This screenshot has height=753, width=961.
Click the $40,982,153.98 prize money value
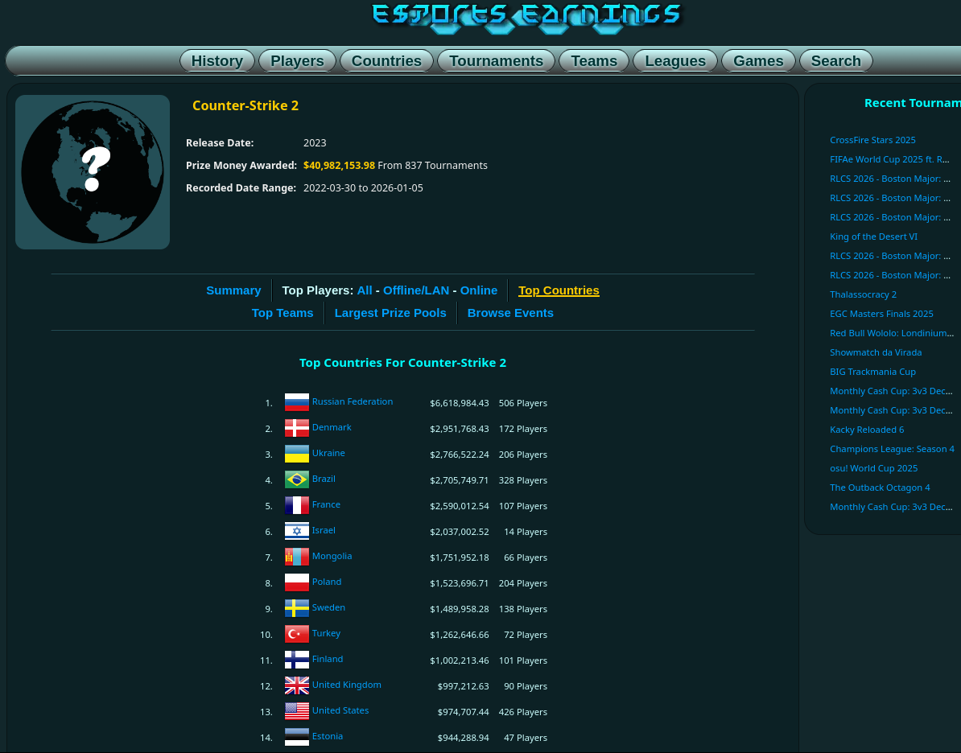point(339,166)
